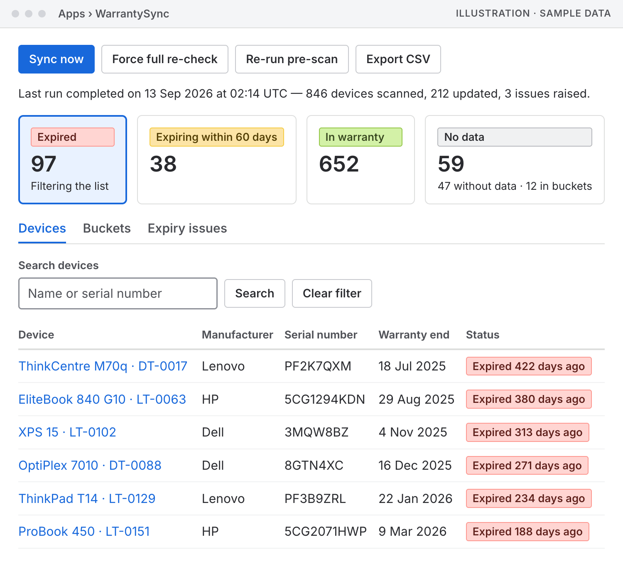
Task: Click the Manufacturer column header
Action: [238, 335]
